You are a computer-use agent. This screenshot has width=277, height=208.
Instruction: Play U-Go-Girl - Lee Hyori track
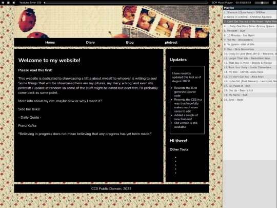click(250, 81)
